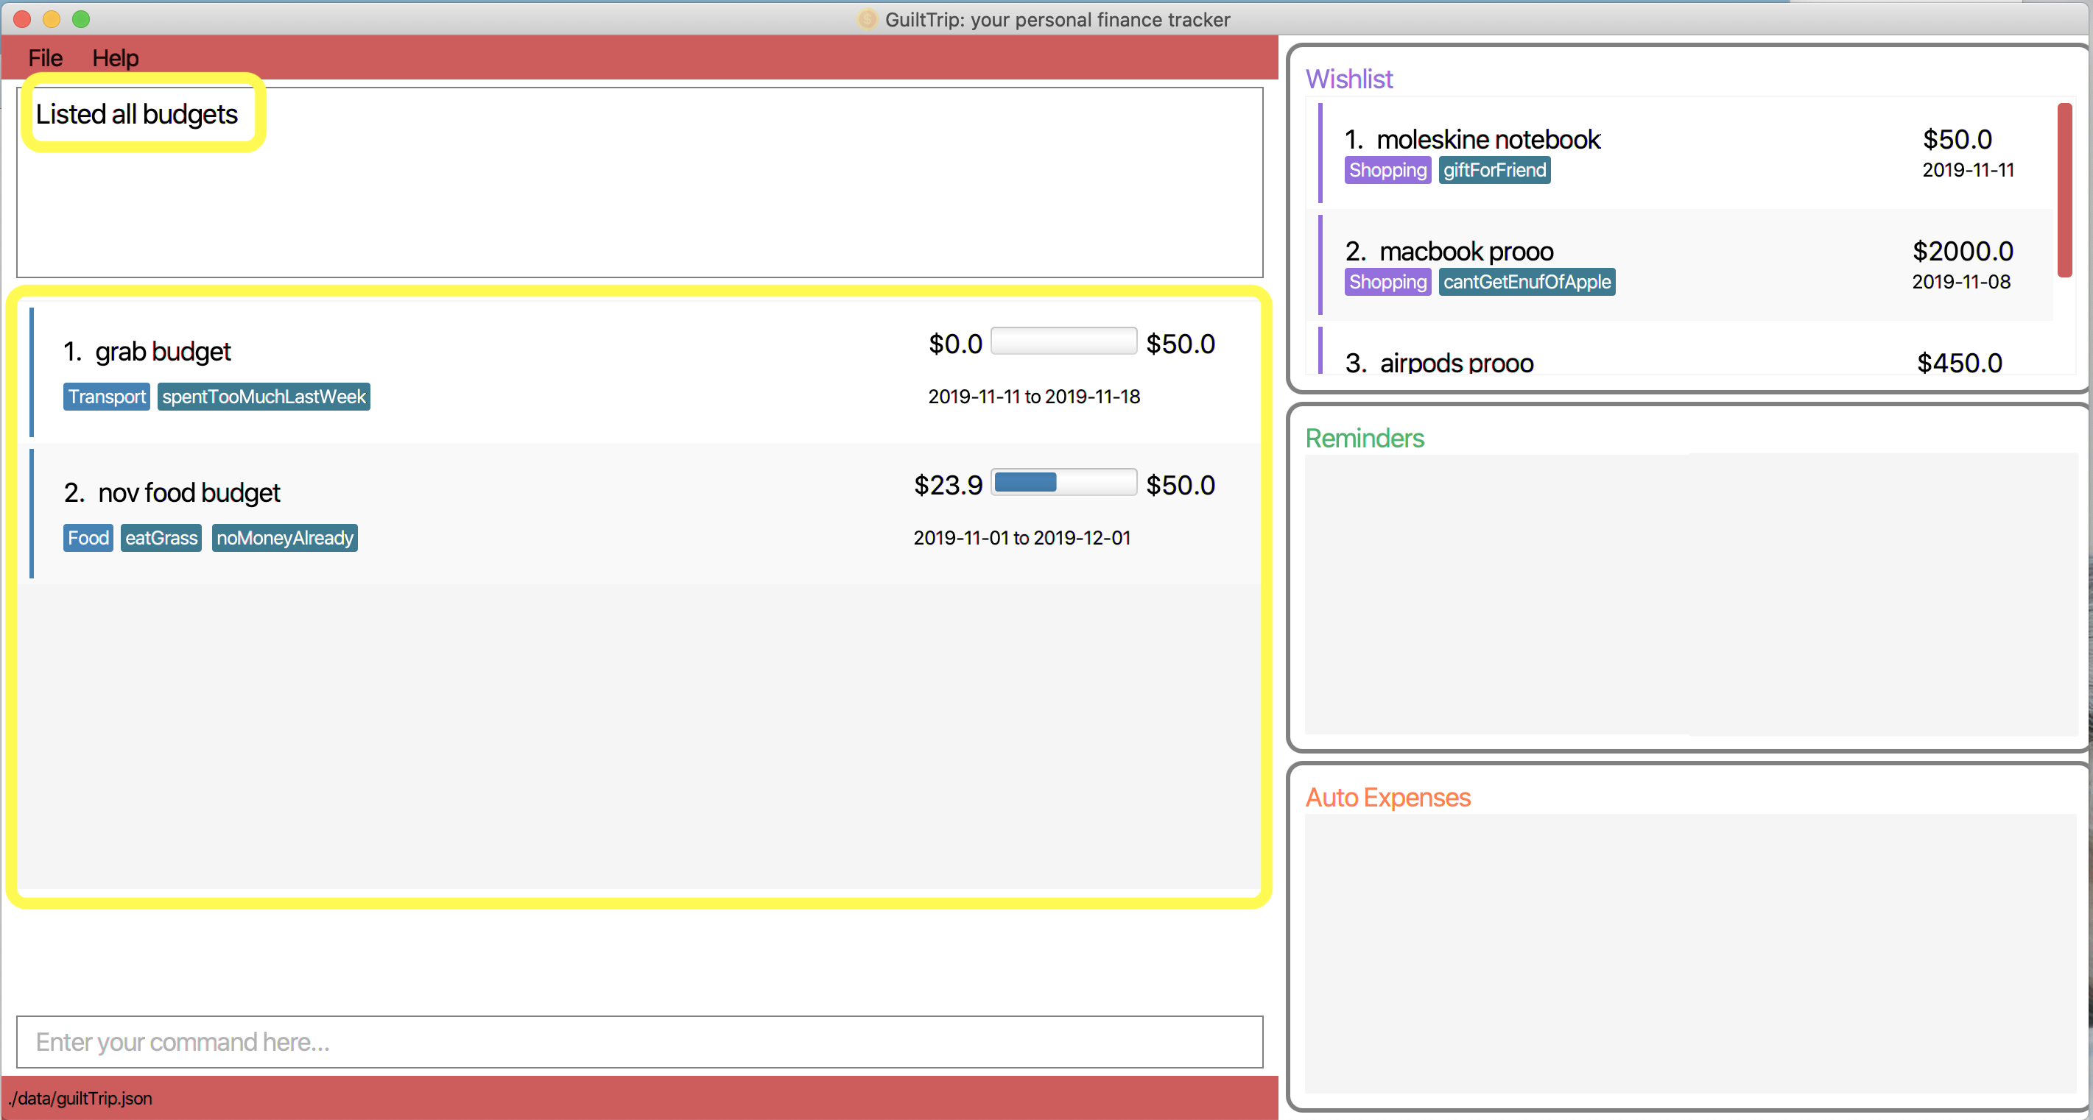2093x1120 pixels.
Task: Click the Food category tag
Action: click(88, 538)
